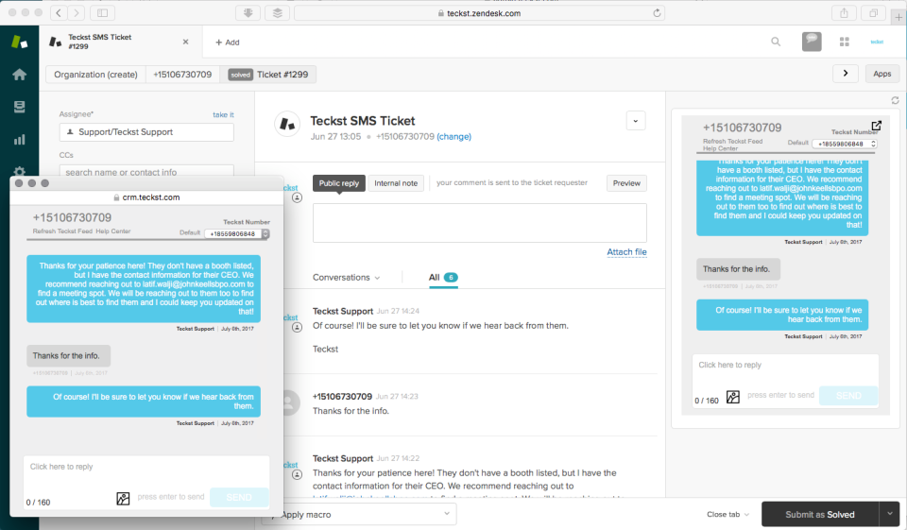This screenshot has width=907, height=530.
Task: Click the reply box in sidebar app
Action: click(x=785, y=370)
